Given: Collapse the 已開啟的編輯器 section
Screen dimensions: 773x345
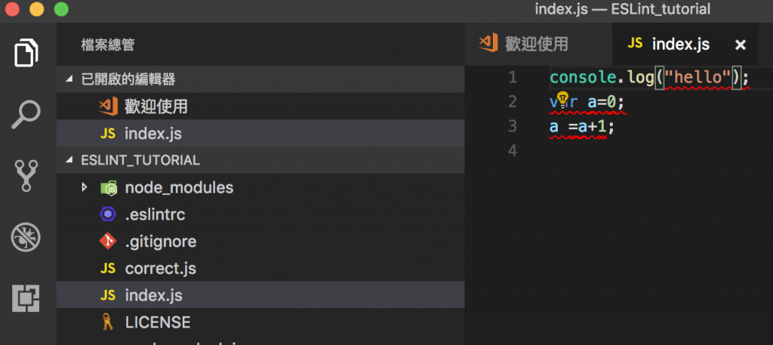Looking at the screenshot, I should (260, 79).
